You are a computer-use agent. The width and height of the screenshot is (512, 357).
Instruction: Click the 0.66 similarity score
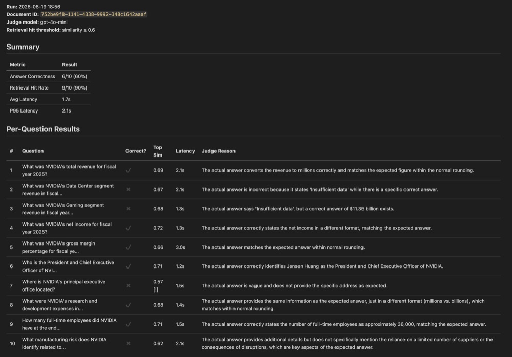[158, 247]
